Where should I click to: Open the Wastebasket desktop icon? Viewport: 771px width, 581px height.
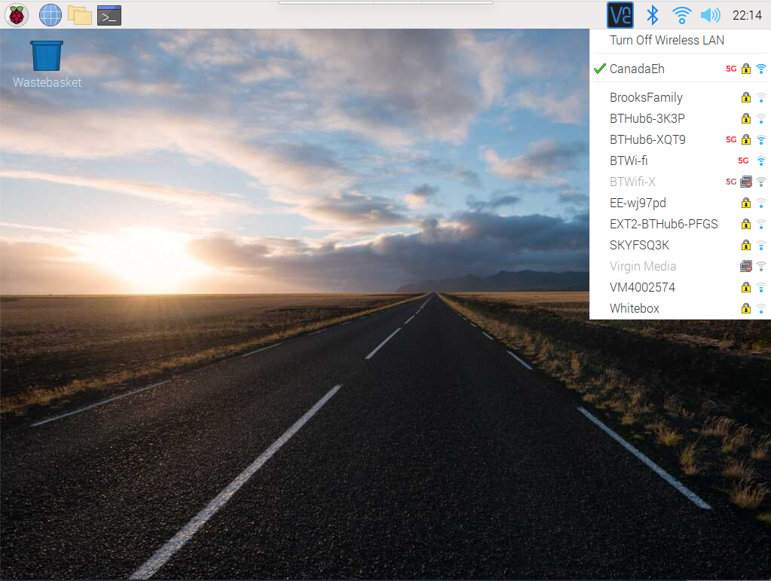click(47, 64)
